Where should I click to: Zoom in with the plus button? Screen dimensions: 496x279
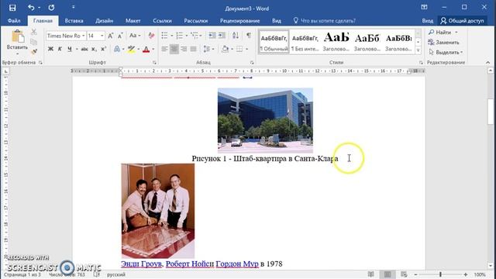click(x=465, y=274)
